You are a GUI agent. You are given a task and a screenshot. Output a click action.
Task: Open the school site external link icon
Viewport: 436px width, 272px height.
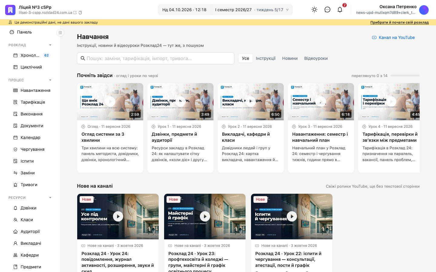pyautogui.click(x=75, y=13)
